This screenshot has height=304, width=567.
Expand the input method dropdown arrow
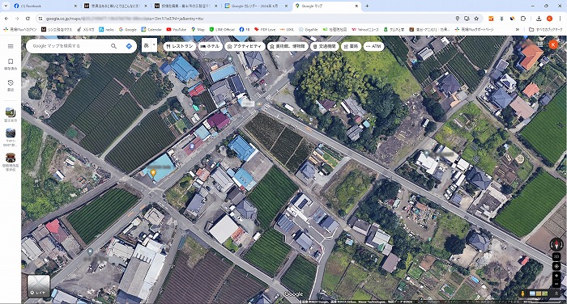tap(155, 45)
